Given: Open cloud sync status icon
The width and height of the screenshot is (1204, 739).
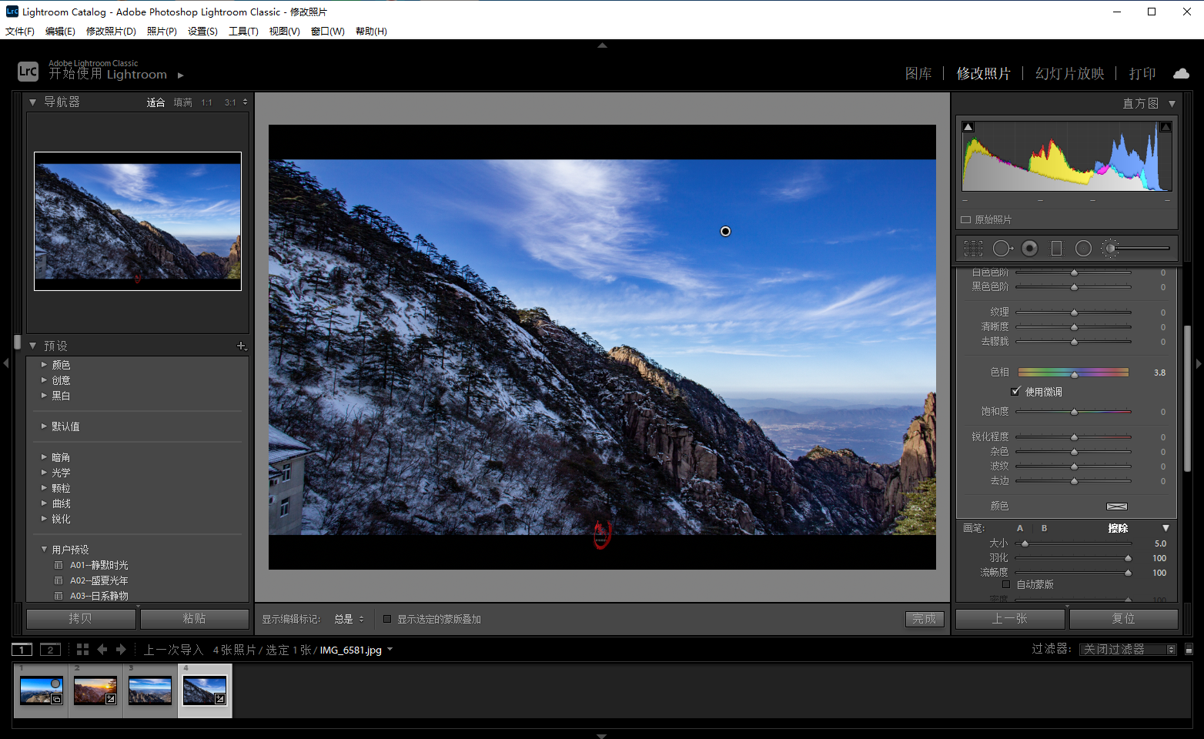Looking at the screenshot, I should 1181,74.
